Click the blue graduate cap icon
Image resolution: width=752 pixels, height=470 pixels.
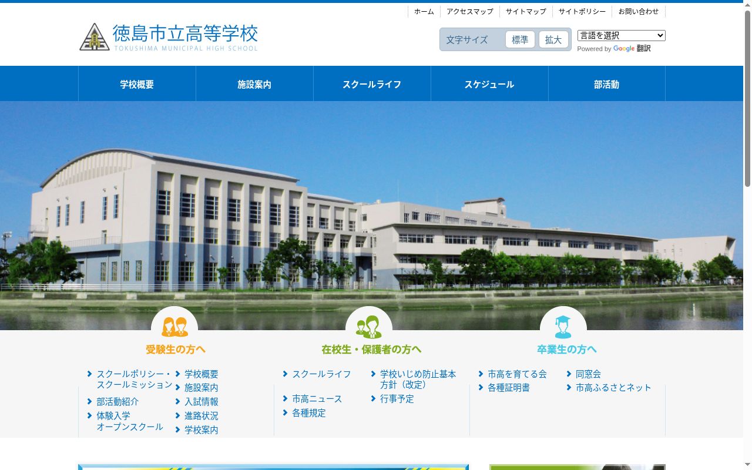(x=563, y=327)
